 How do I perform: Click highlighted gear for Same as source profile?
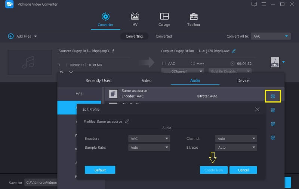coord(273,96)
